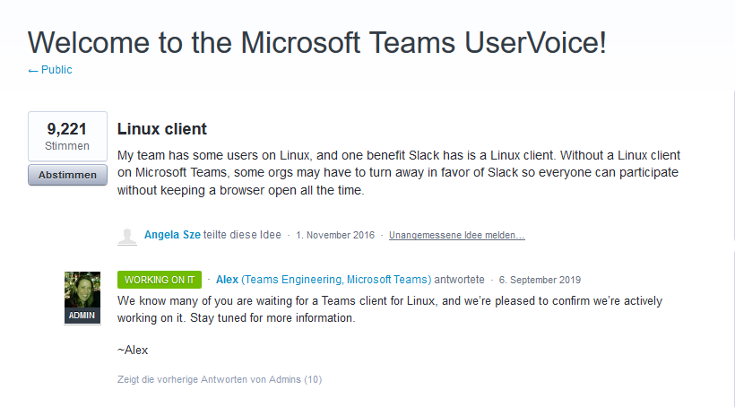Open the Linux client idea title
Screen dimensions: 735x407
pyautogui.click(x=162, y=129)
